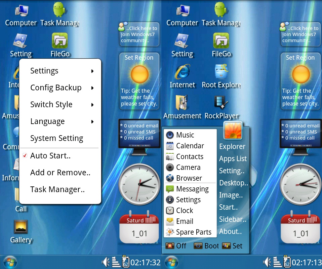Open Setting desktop icon on right screen

coord(182,40)
